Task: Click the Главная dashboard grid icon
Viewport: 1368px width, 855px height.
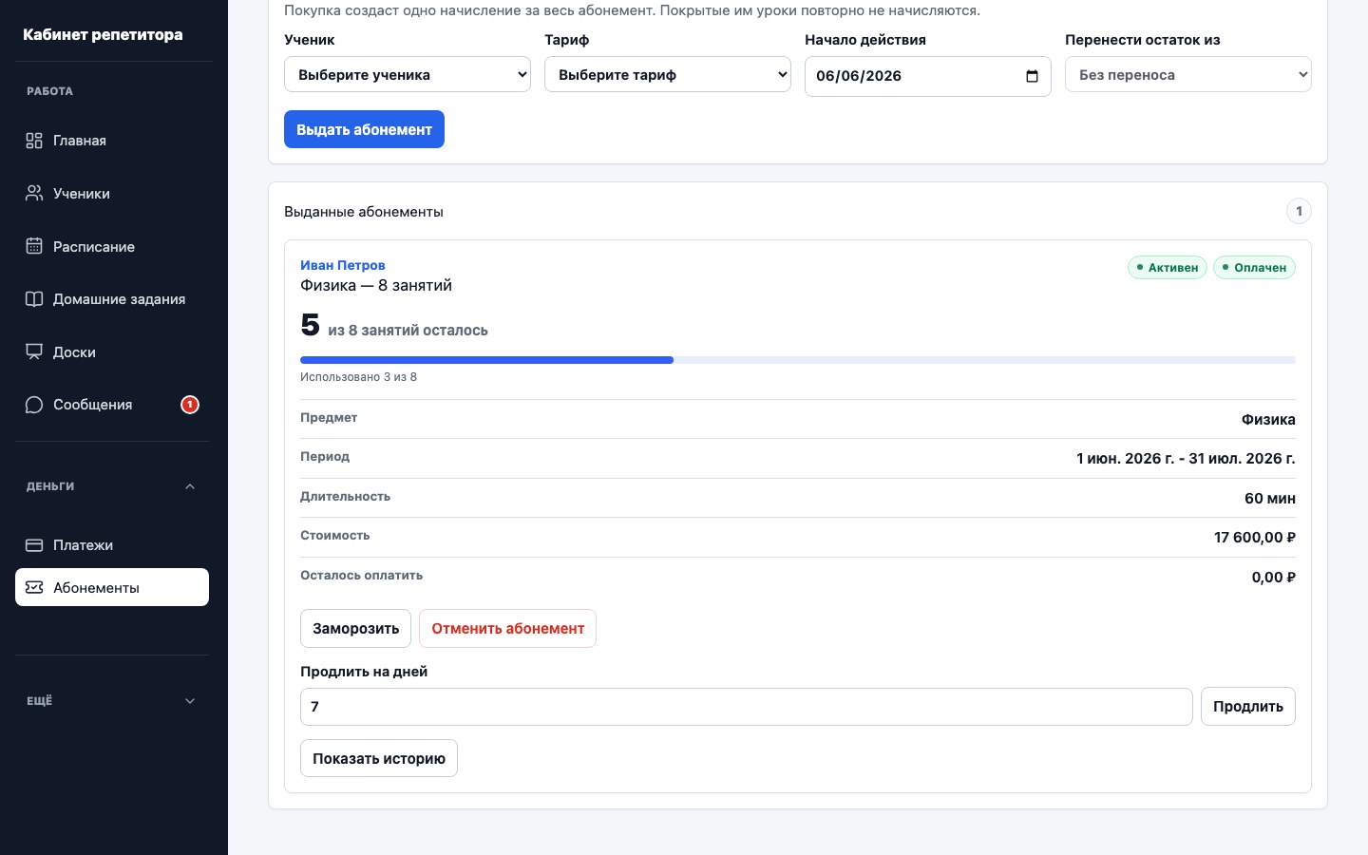Action: 34,141
